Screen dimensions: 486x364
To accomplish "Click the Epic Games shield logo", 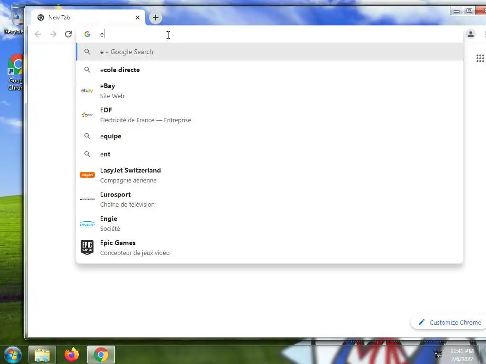I will pyautogui.click(x=87, y=247).
